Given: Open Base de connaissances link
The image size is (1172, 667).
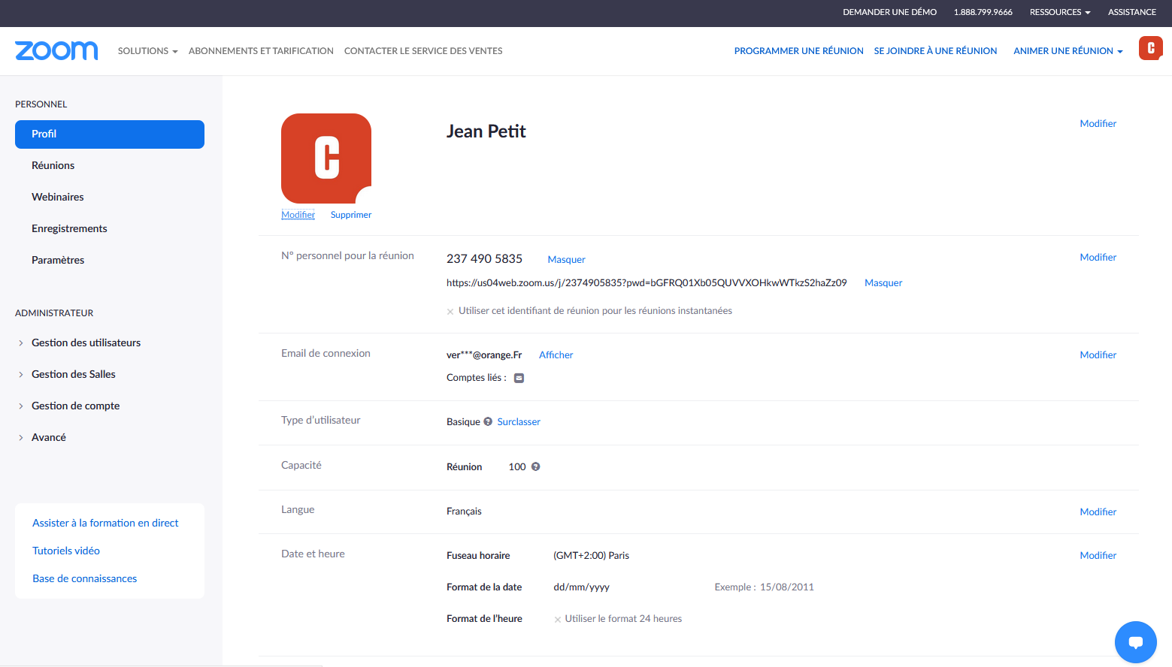Looking at the screenshot, I should [85, 578].
